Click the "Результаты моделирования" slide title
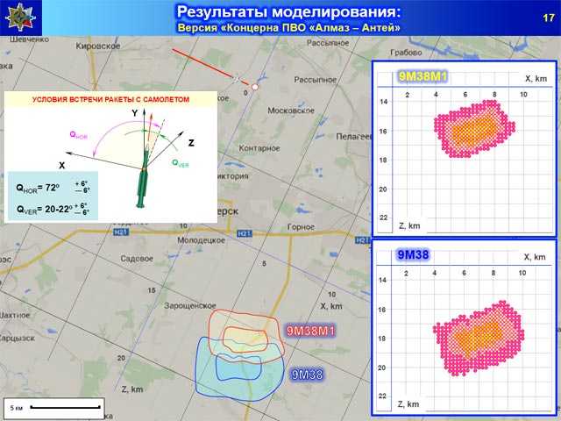The width and height of the screenshot is (561, 421). 288,11
